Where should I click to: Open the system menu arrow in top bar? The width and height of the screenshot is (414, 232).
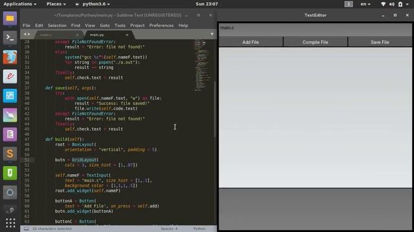(x=407, y=4)
